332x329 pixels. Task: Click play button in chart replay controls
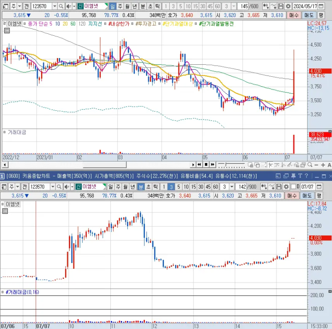(193, 165)
